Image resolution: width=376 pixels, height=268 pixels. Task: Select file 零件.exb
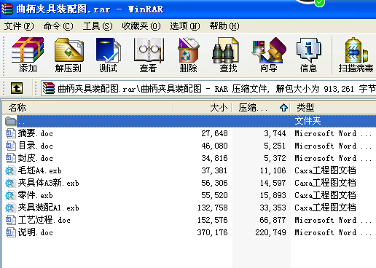tap(36, 195)
